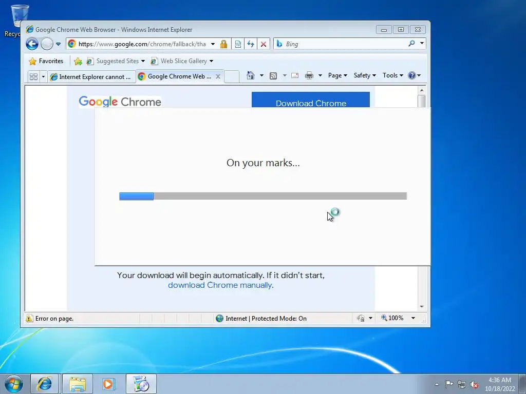Show hidden system tray icons
Screen dimensions: 526x394
pos(437,384)
